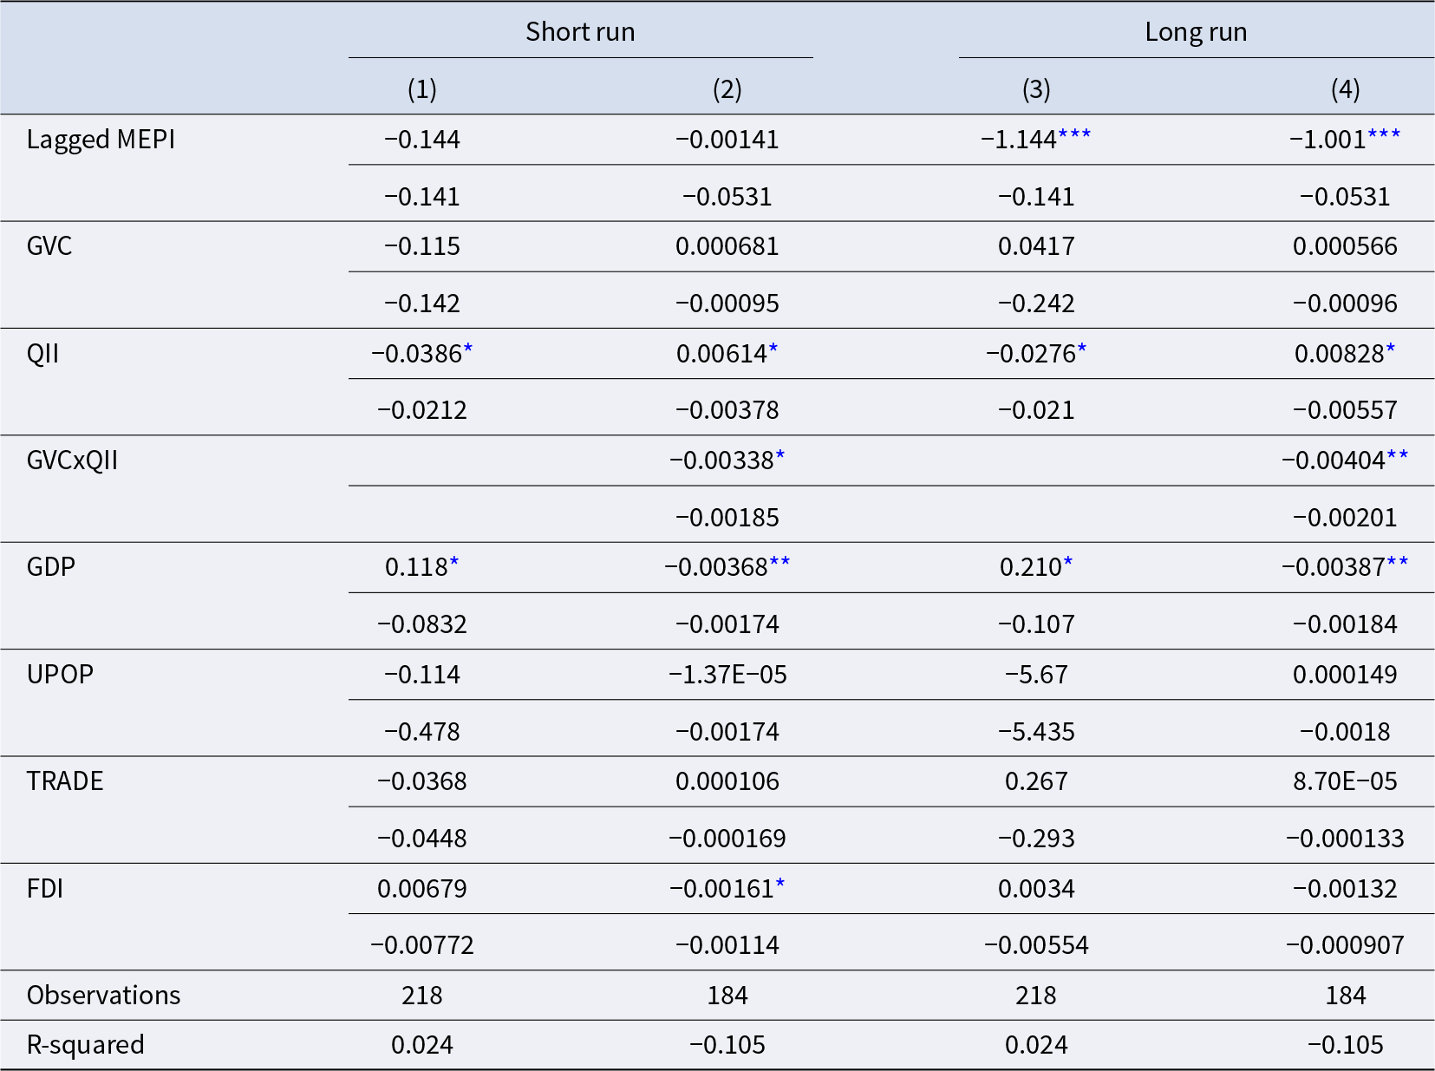Select the column (1) header
Viewport: 1435px width, 1071px height.
pos(422,89)
